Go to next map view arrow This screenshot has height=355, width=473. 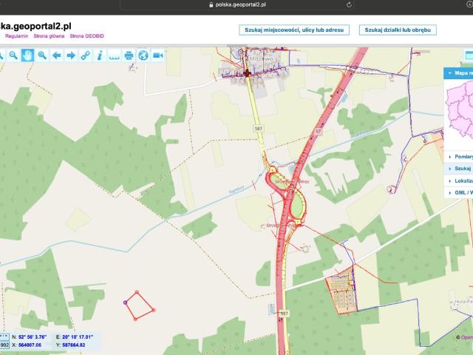[x=71, y=55]
